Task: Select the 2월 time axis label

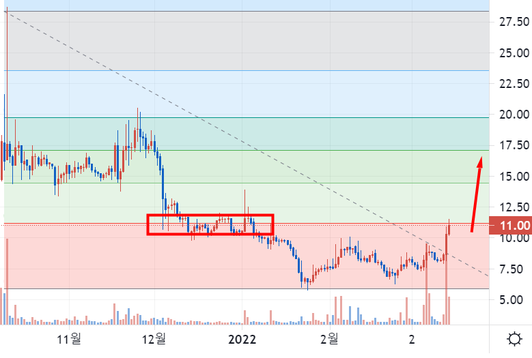Action: click(x=329, y=339)
